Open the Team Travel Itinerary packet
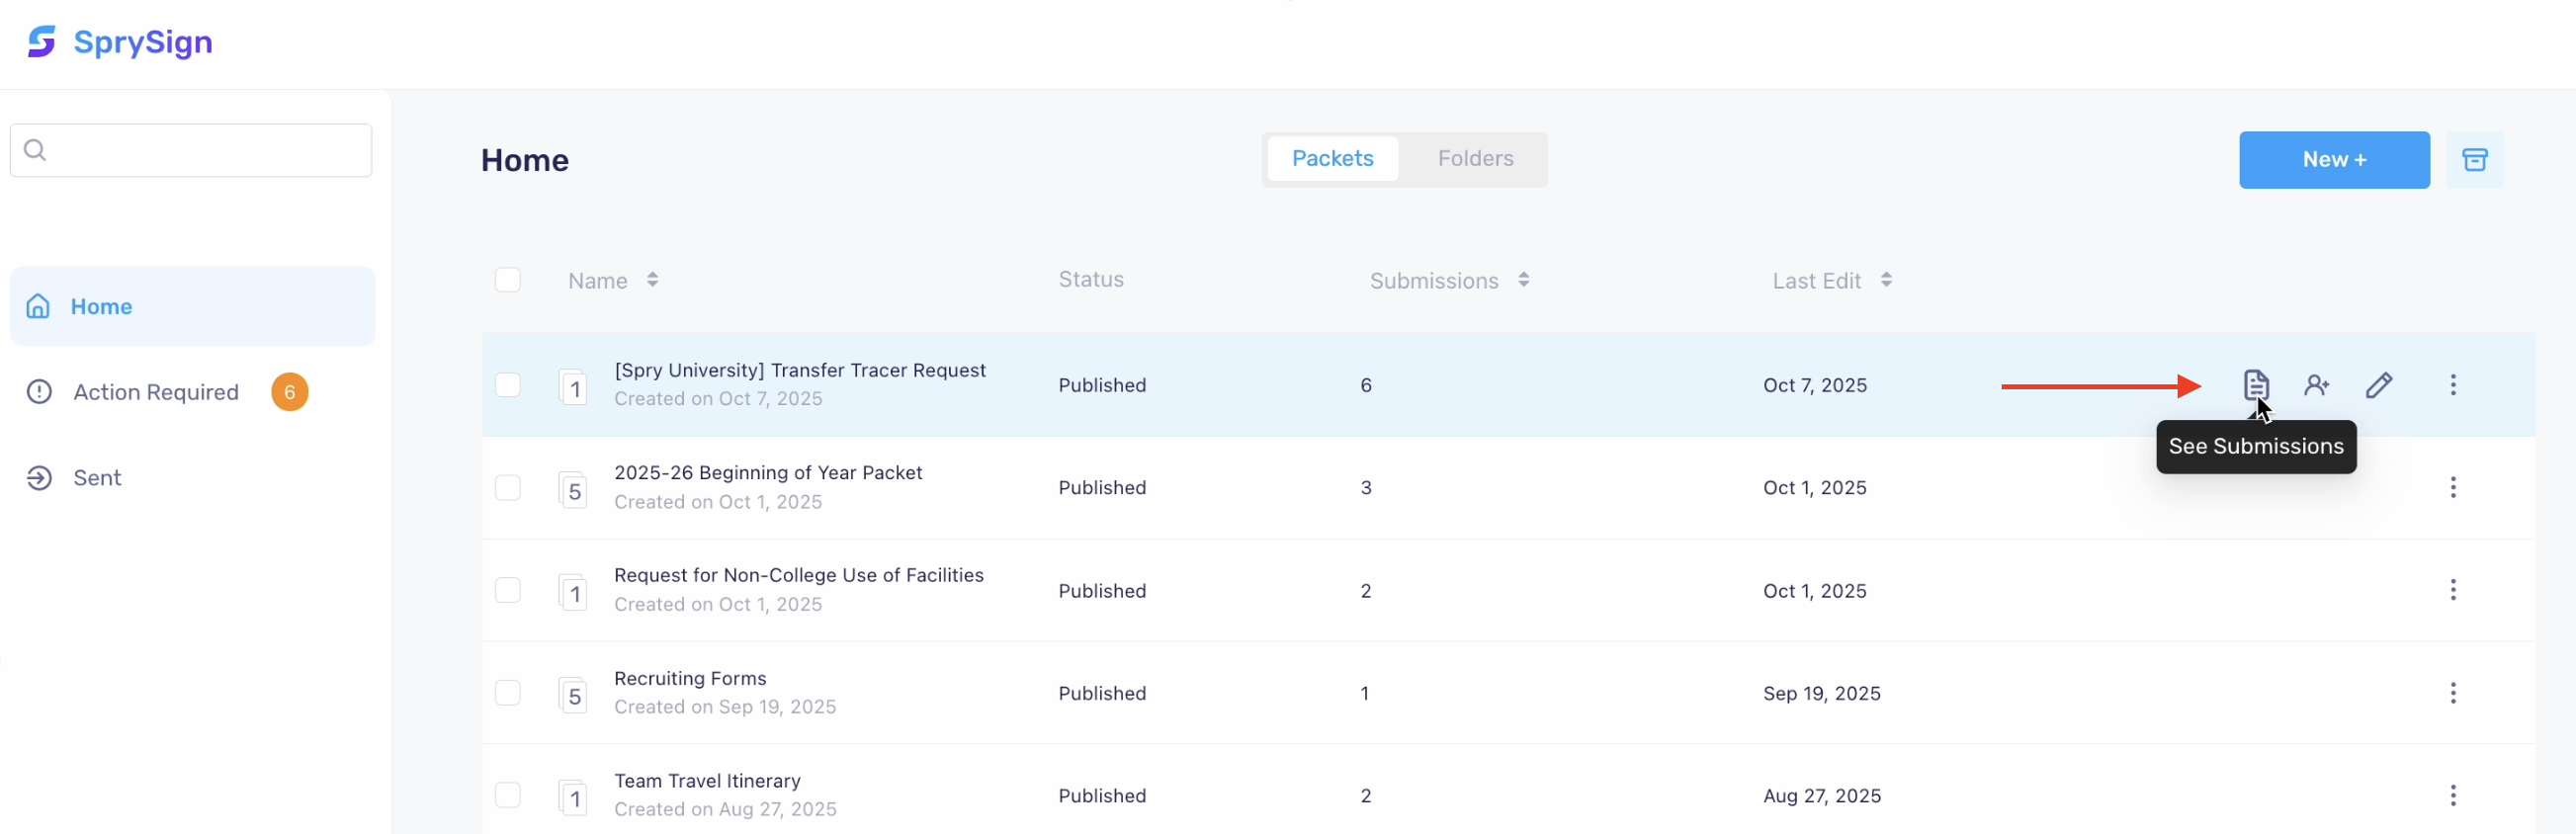2576x834 pixels. coord(707,781)
